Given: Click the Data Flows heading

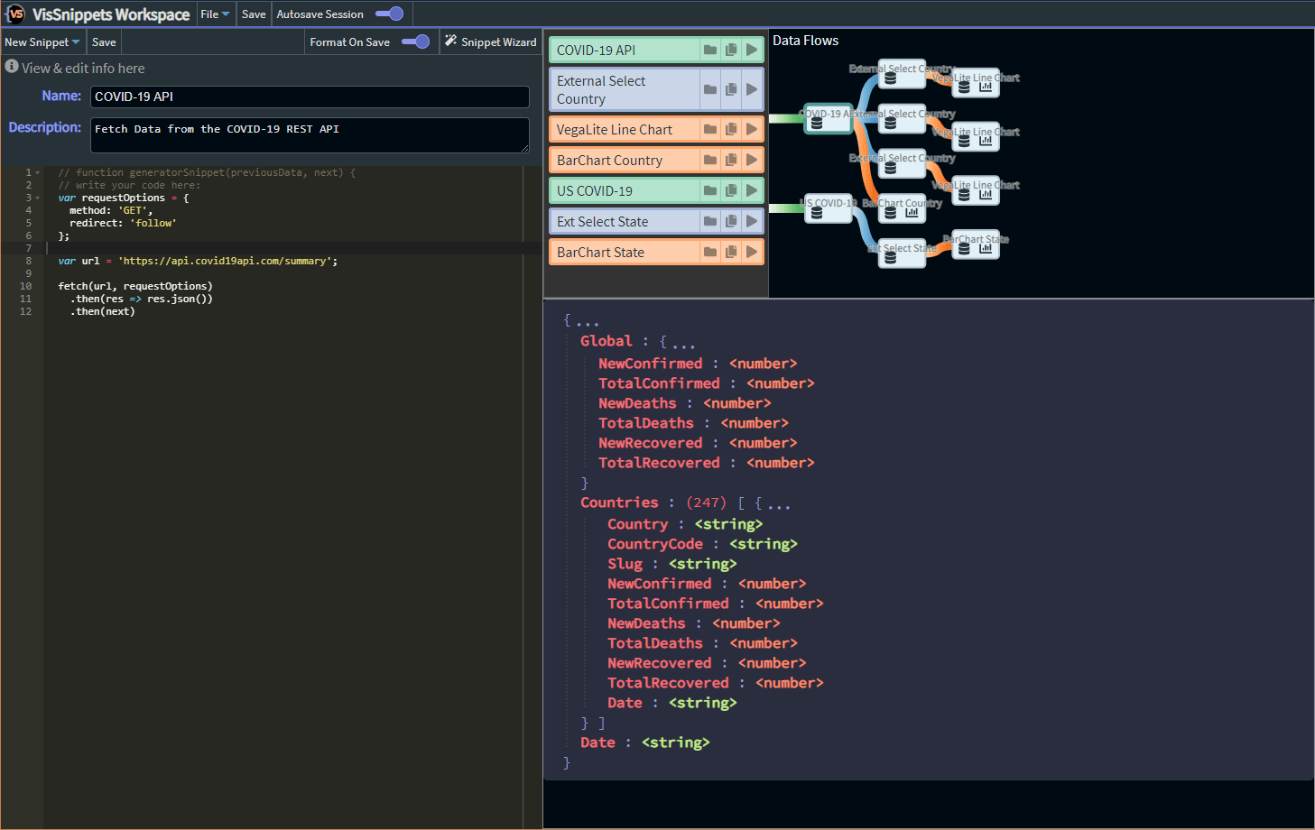Looking at the screenshot, I should tap(805, 41).
